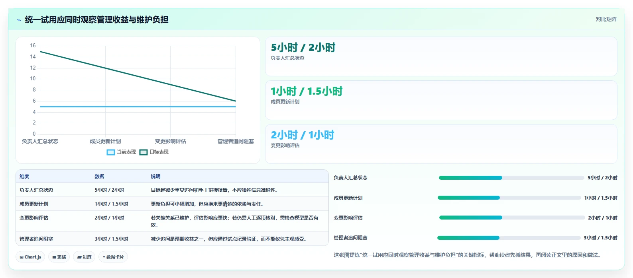The height and width of the screenshot is (278, 633).
Task: Click the 5小时 / 2小时 table cell
Action: 109,190
